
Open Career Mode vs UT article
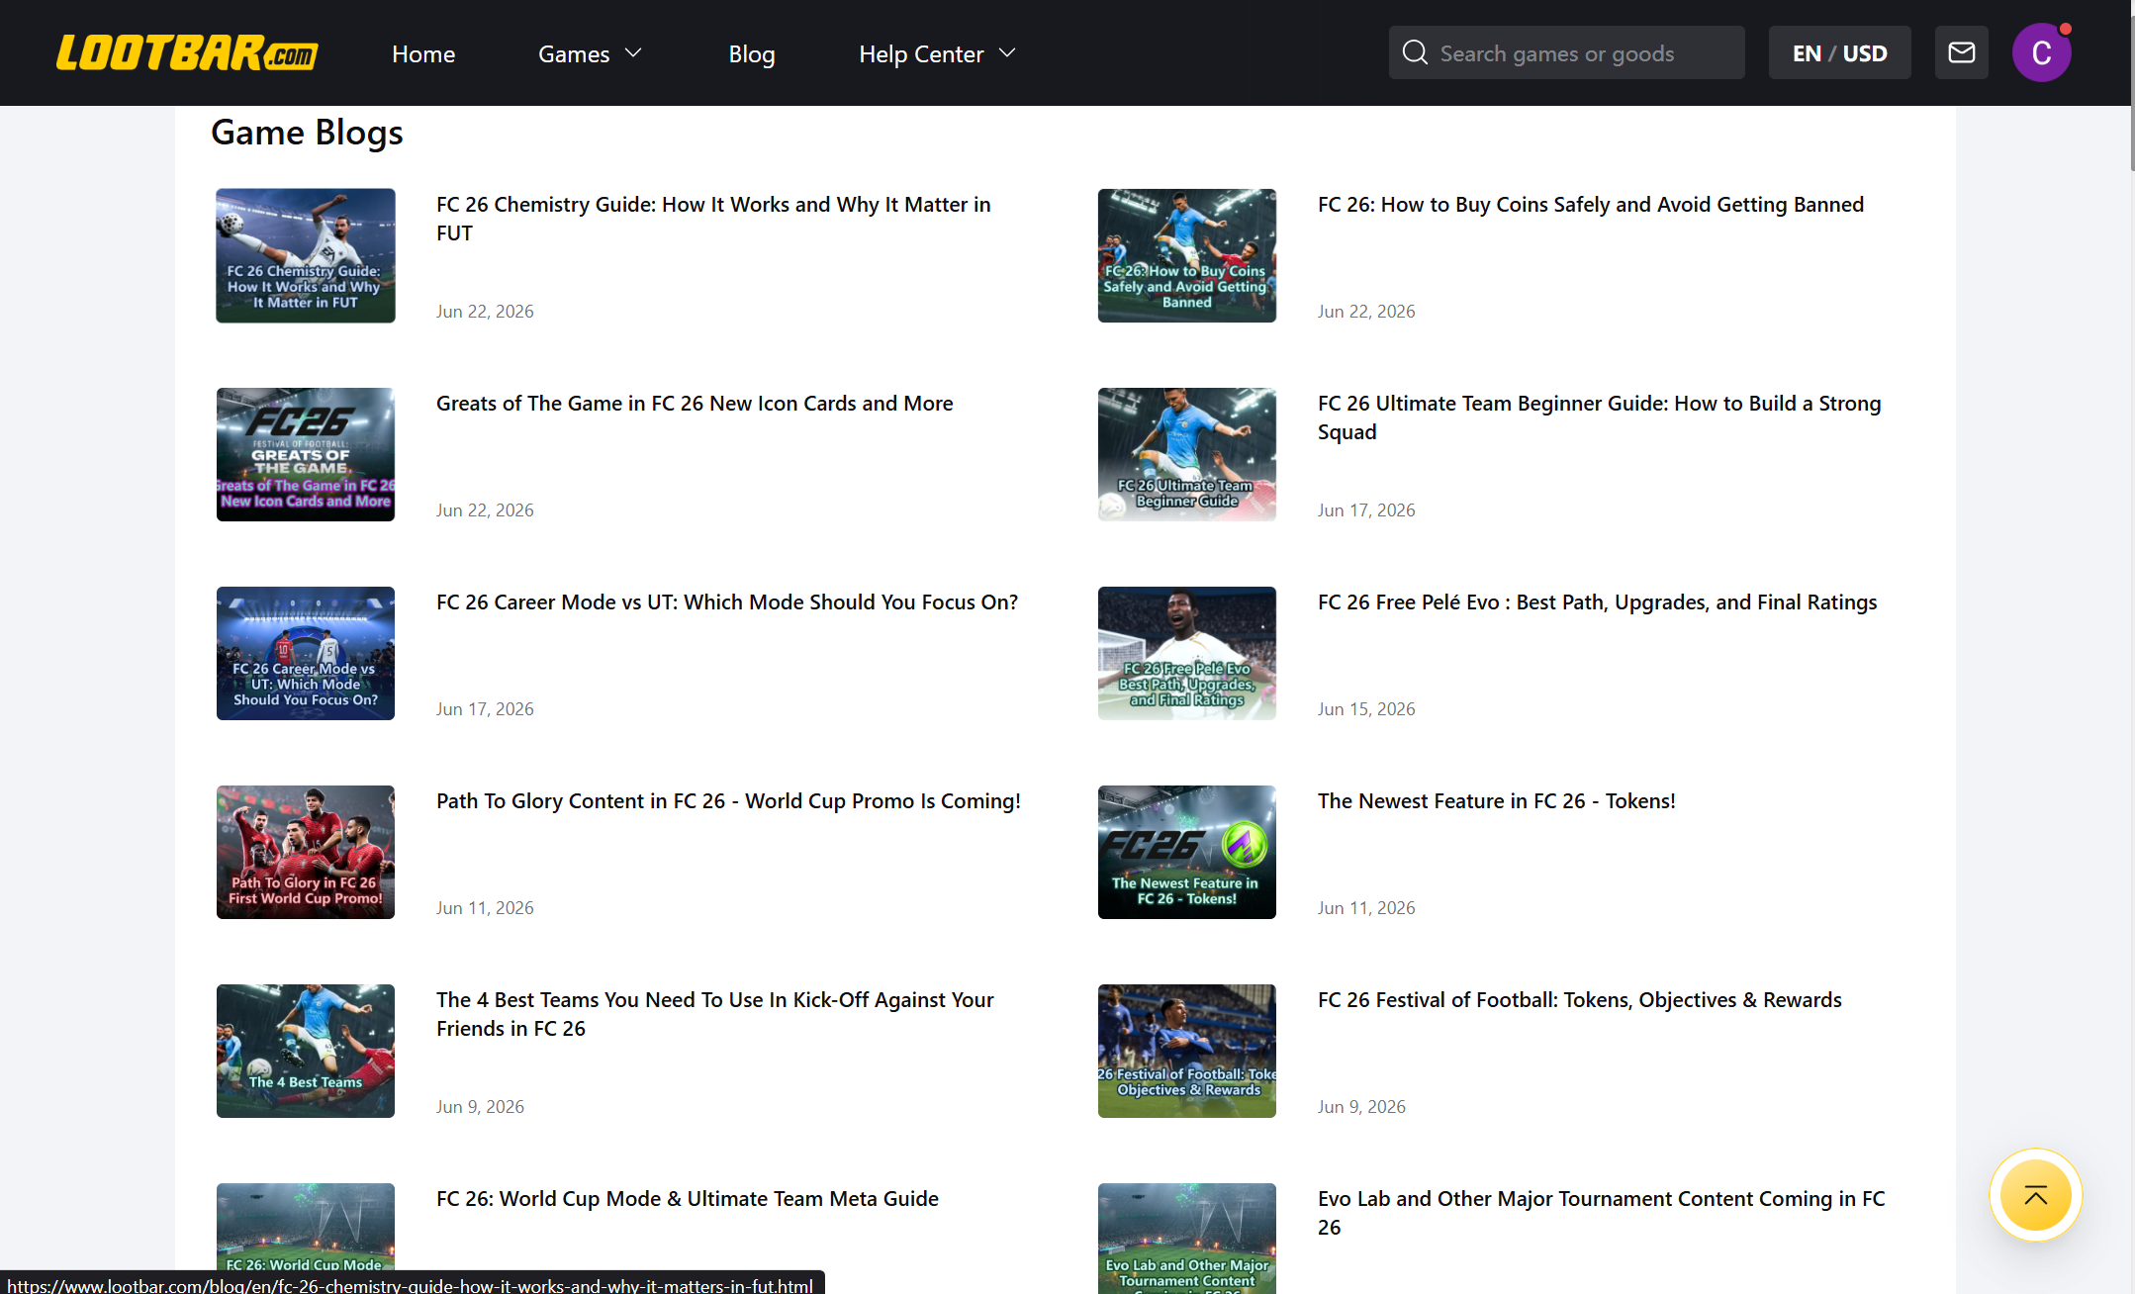pos(727,602)
